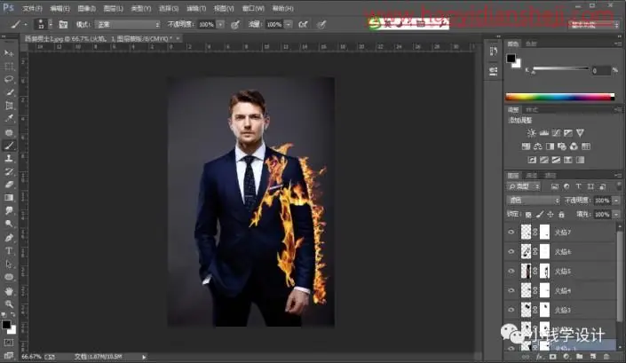Image resolution: width=626 pixels, height=363 pixels.
Task: Hide the 火焰6 layer
Action: tap(511, 251)
